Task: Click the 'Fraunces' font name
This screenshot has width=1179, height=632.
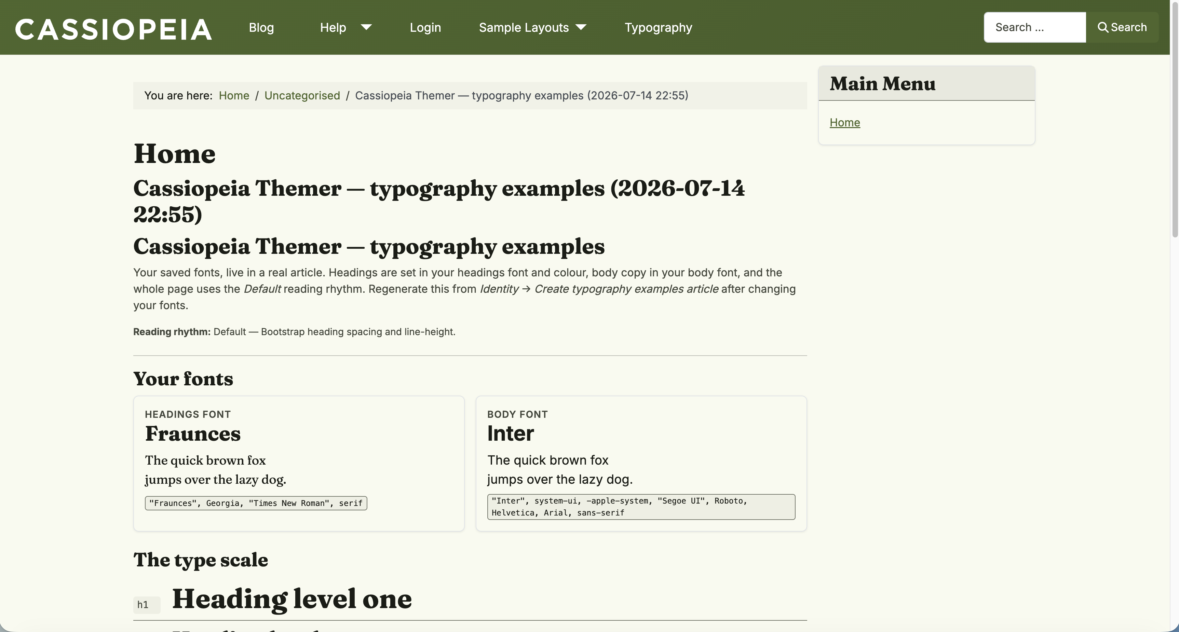Action: 193,434
